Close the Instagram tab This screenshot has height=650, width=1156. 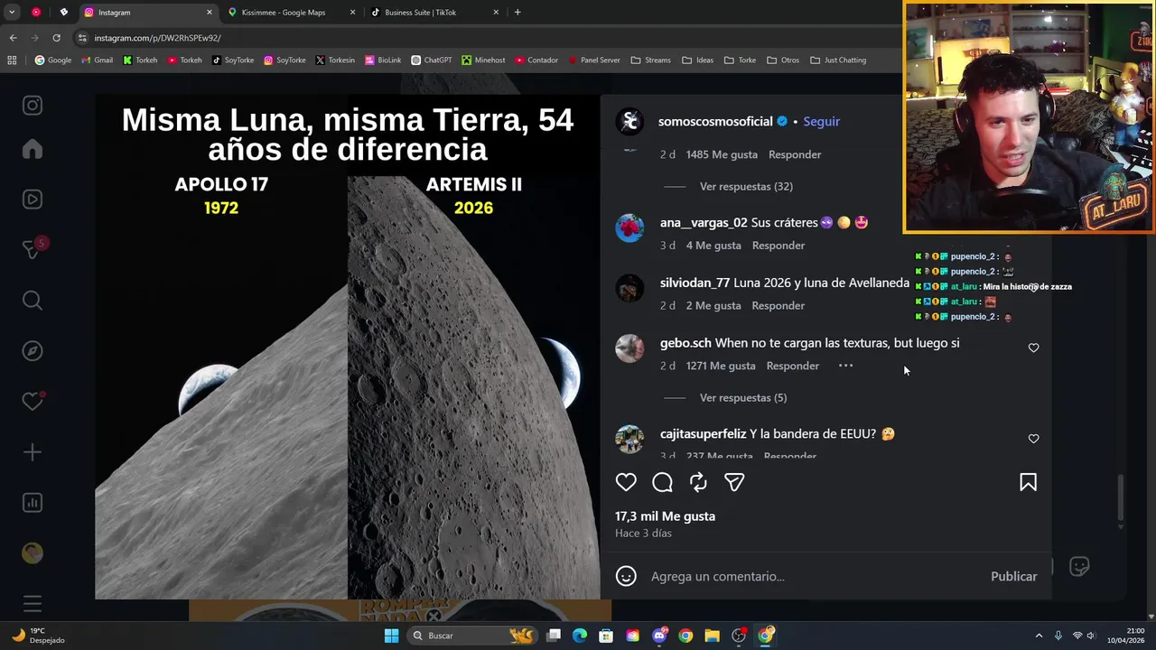click(x=210, y=13)
